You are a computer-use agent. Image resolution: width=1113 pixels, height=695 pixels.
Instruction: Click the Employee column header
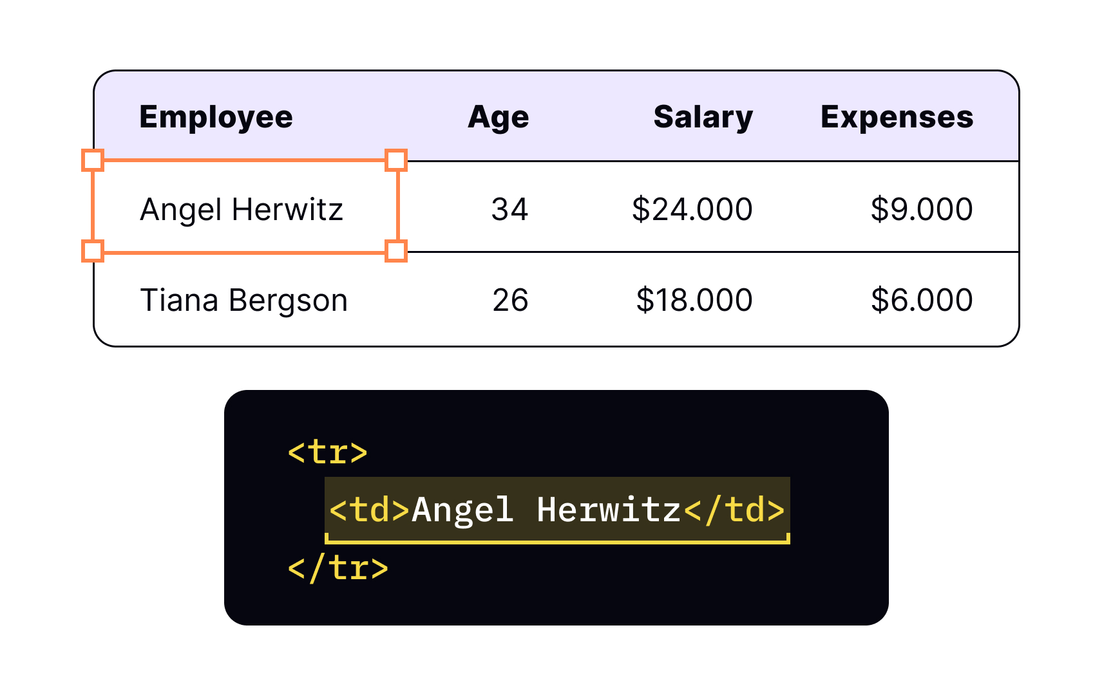(x=216, y=117)
